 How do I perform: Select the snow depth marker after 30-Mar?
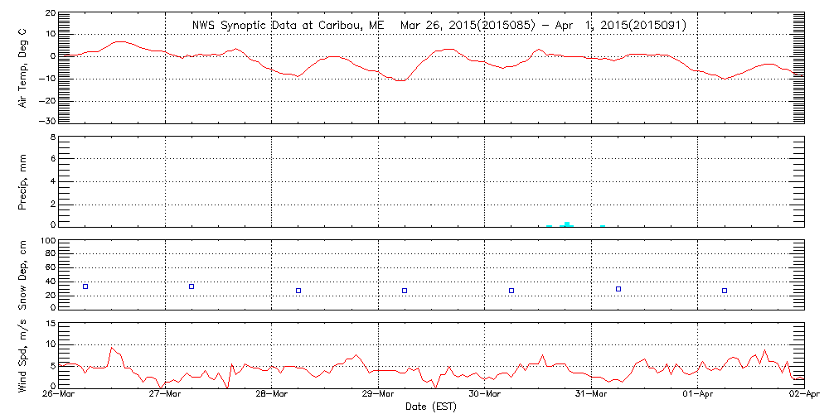[511, 291]
